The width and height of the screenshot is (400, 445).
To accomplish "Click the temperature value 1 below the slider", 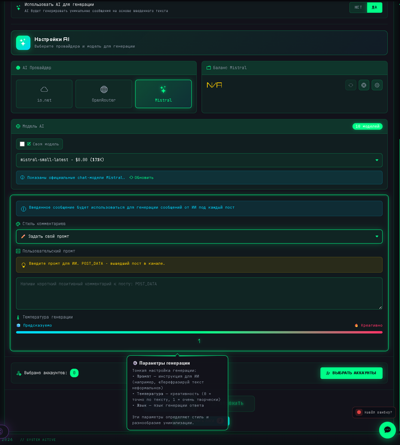I will [199, 341].
